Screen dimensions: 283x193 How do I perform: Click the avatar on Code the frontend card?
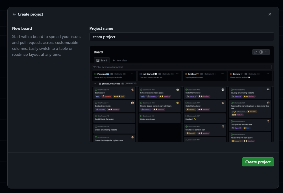coord(223,90)
